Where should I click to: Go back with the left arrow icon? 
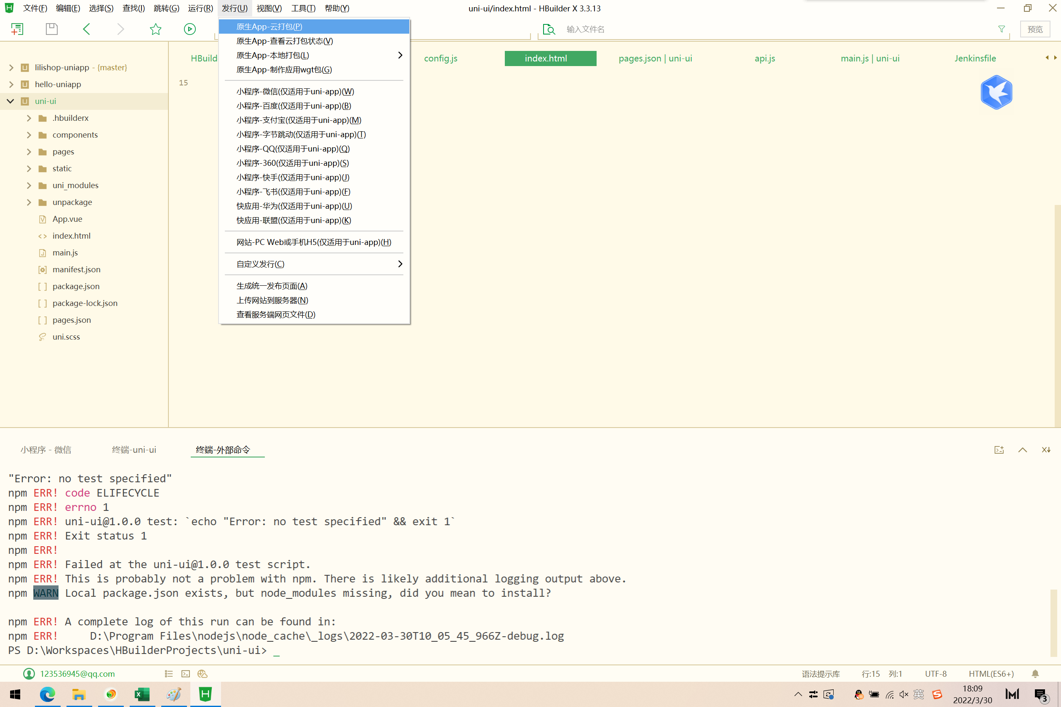[87, 29]
